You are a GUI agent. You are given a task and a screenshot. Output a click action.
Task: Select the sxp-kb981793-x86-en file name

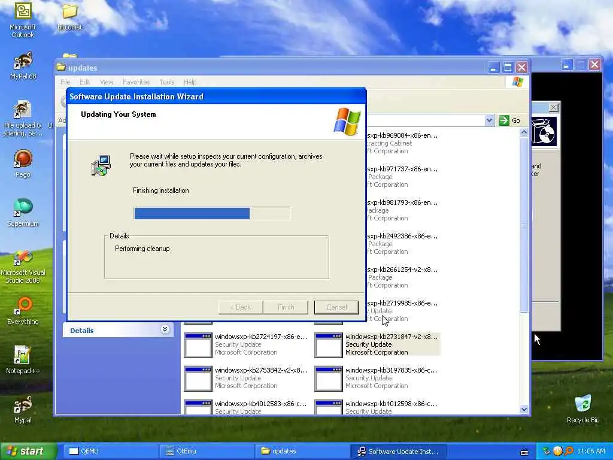pyautogui.click(x=402, y=202)
